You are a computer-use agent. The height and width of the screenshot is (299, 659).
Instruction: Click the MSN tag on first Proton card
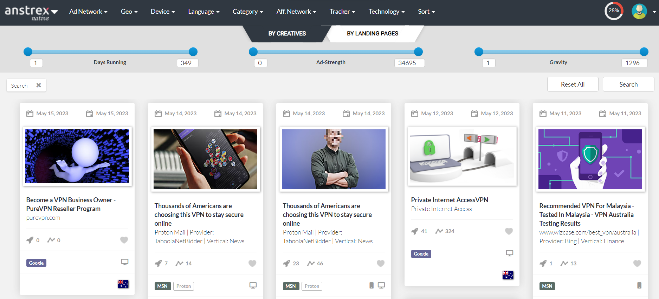pyautogui.click(x=162, y=286)
